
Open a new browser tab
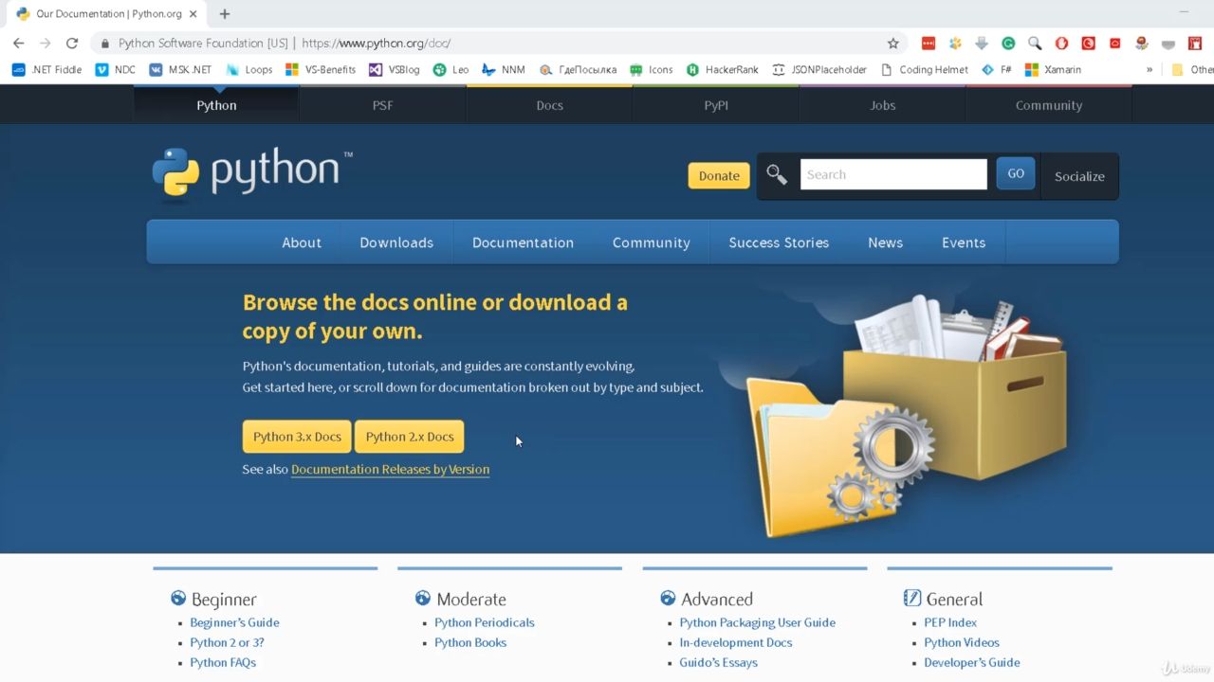225,14
